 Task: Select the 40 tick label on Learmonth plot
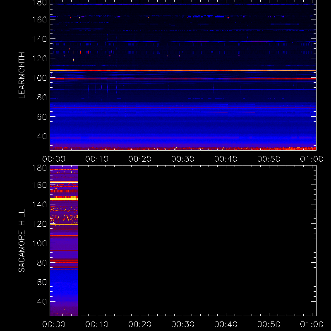42,136
